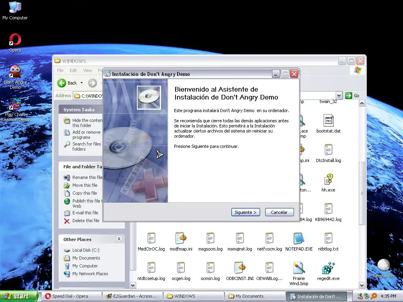Select the ODBCINST.INI file
Viewport: 403px width, 302px height.
tap(240, 271)
